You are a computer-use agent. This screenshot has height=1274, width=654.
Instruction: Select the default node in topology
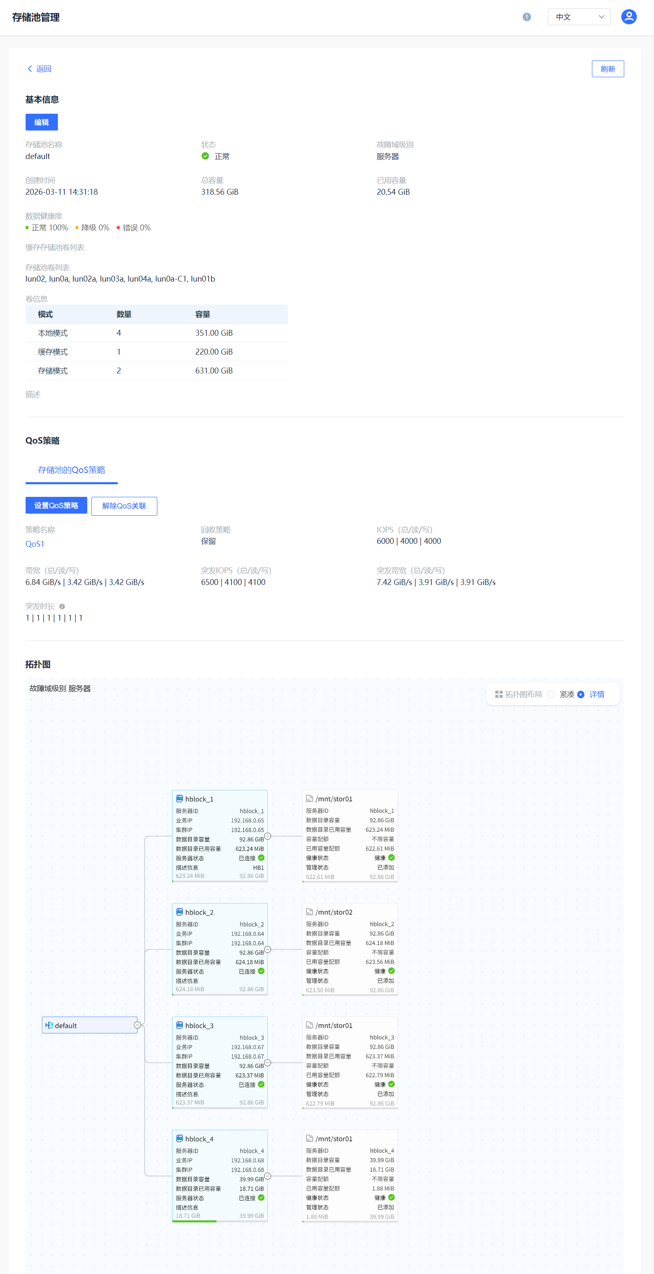pyautogui.click(x=89, y=1025)
